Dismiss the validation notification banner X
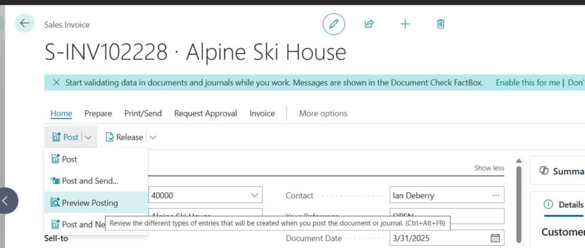The height and width of the screenshot is (248, 585). (57, 83)
